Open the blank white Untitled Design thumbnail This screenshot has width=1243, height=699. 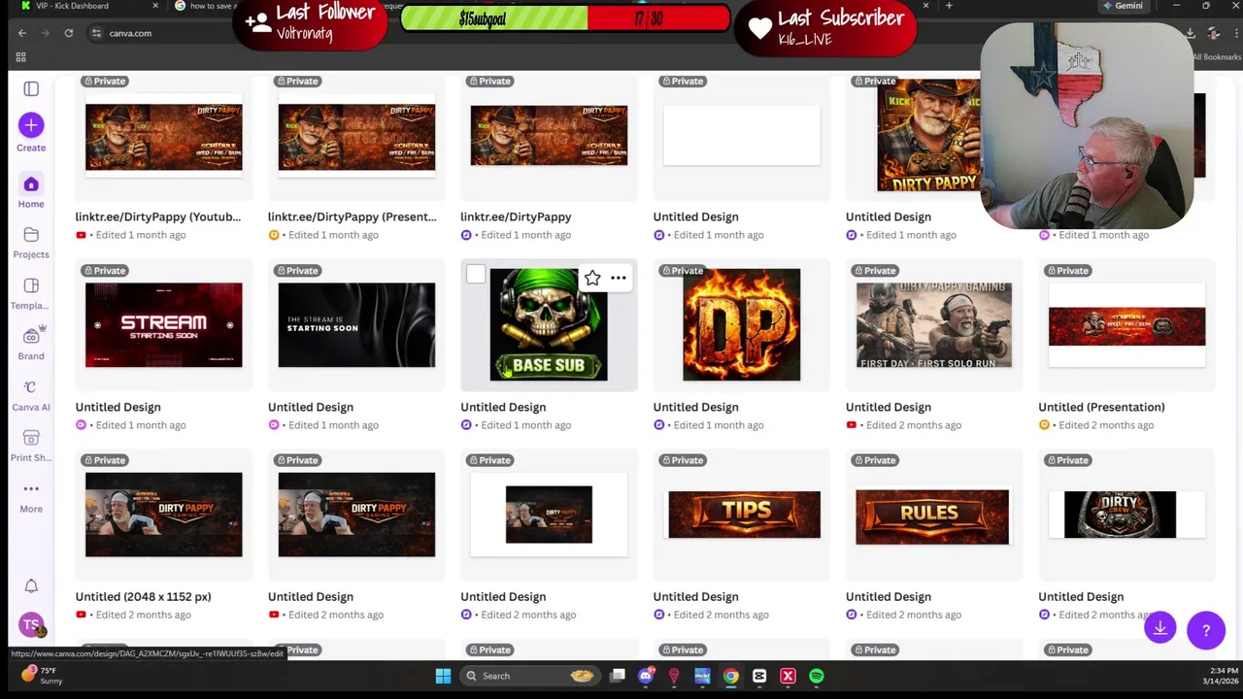pyautogui.click(x=742, y=135)
